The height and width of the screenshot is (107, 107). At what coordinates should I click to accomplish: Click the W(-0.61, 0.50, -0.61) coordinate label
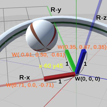[x=38, y=55]
